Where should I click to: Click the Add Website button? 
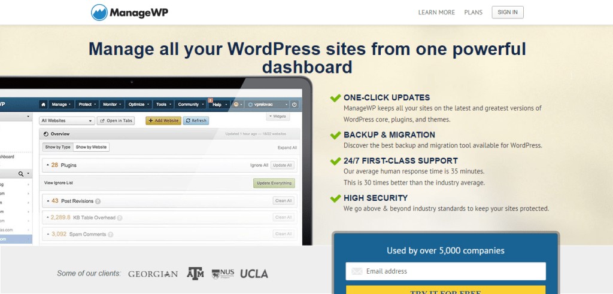pyautogui.click(x=163, y=121)
